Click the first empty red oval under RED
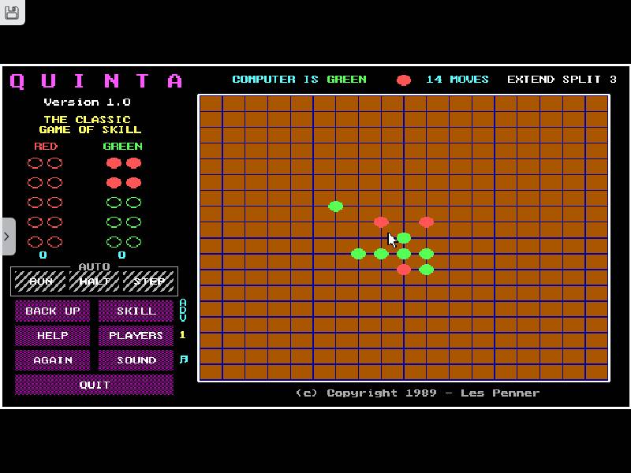Viewport: 631px width, 473px height. coord(35,163)
